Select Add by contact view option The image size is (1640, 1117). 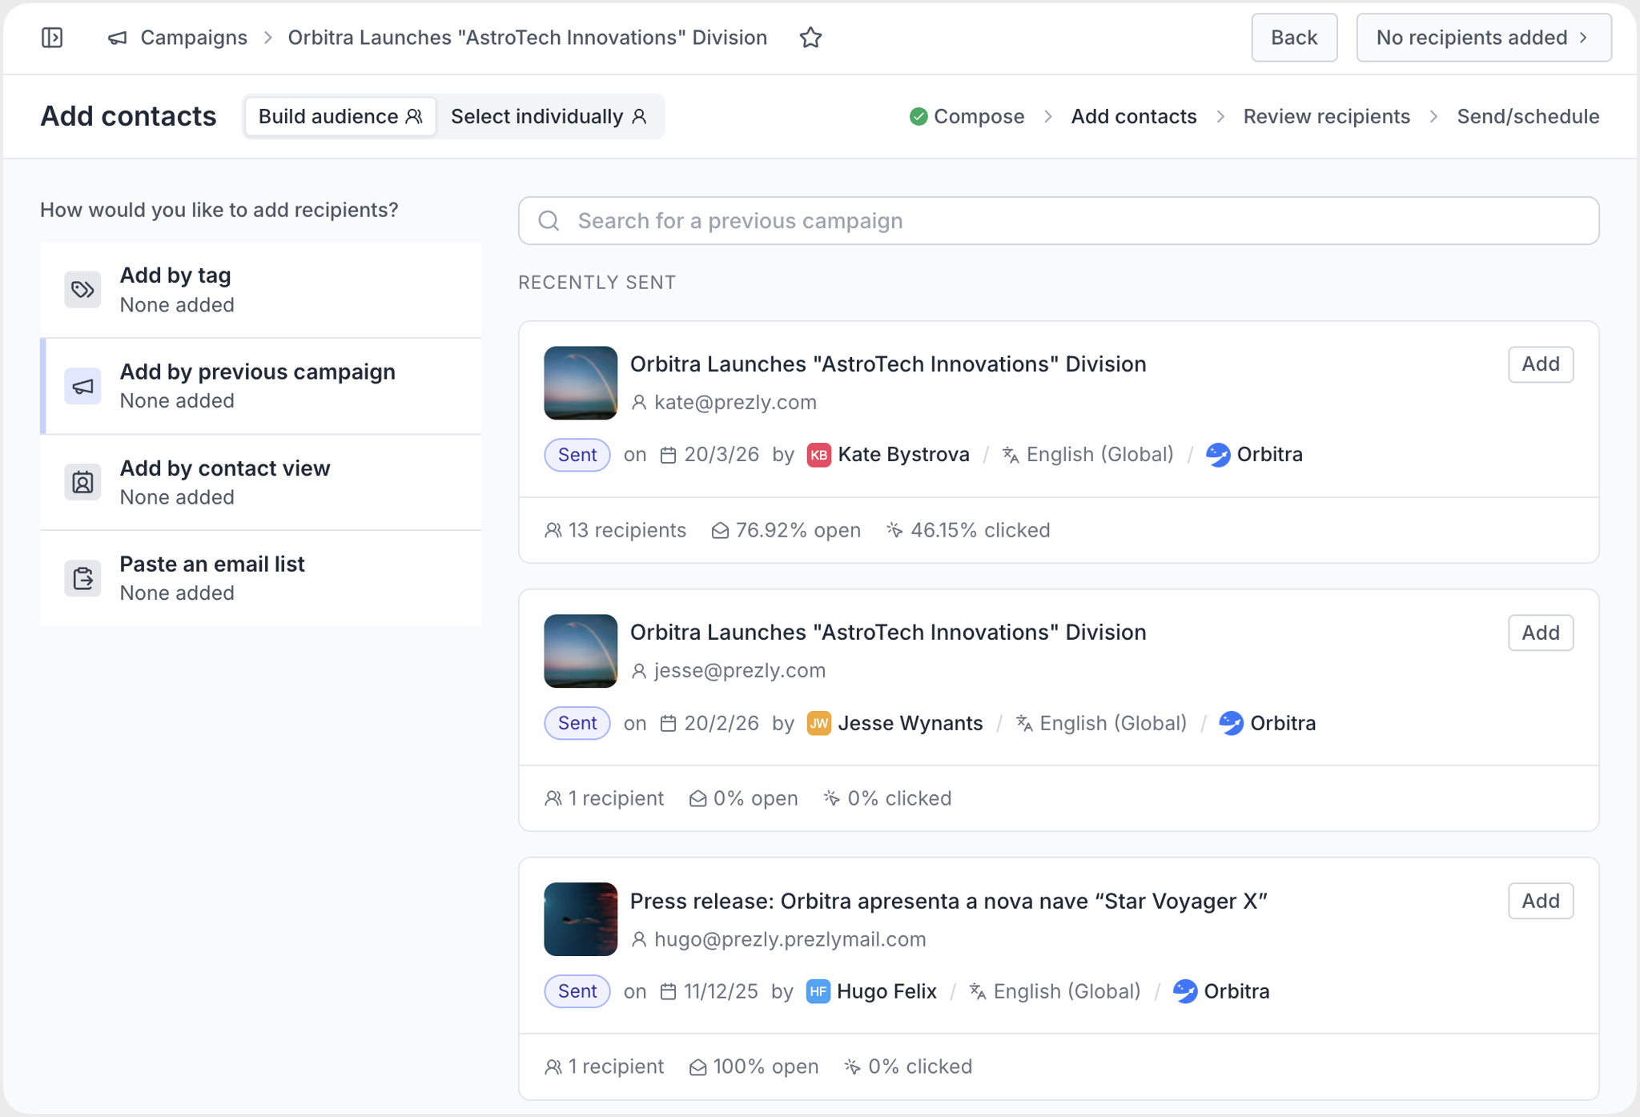(261, 483)
